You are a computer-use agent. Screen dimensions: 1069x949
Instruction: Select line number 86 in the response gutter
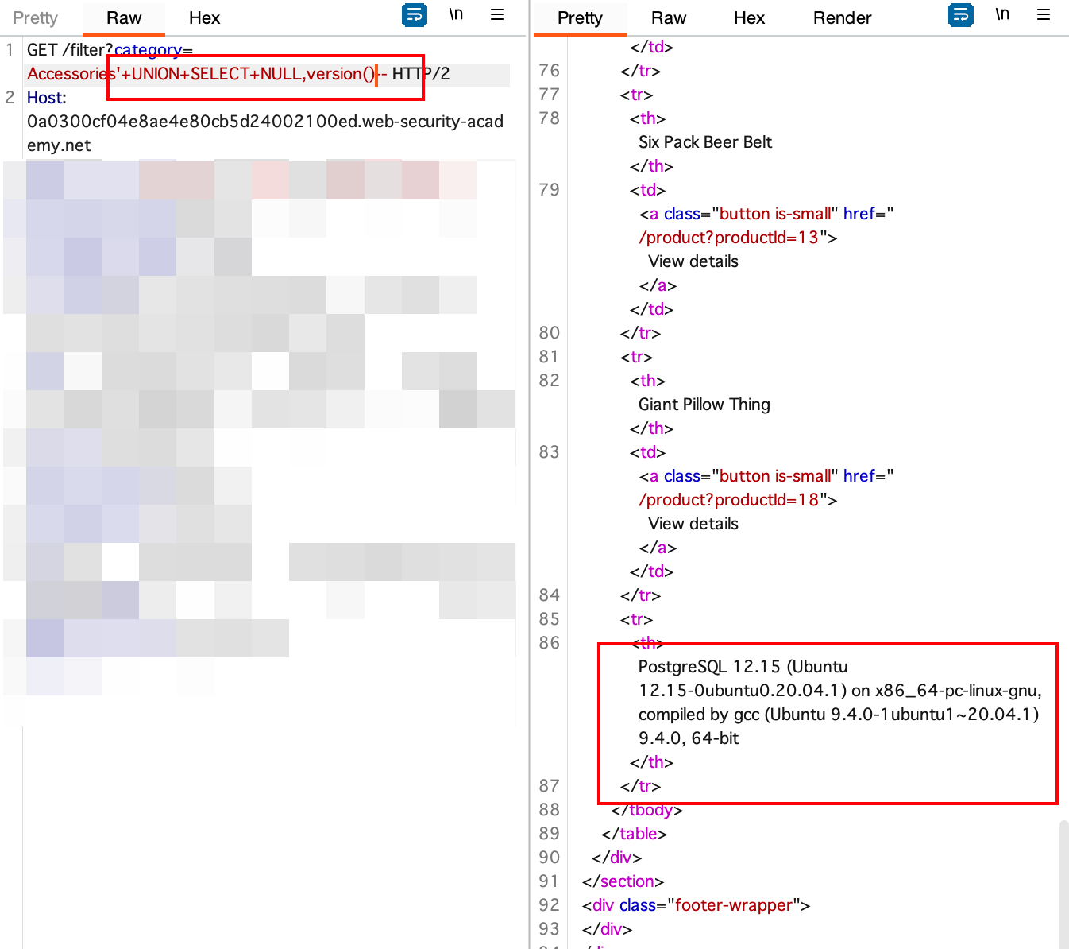click(x=549, y=642)
